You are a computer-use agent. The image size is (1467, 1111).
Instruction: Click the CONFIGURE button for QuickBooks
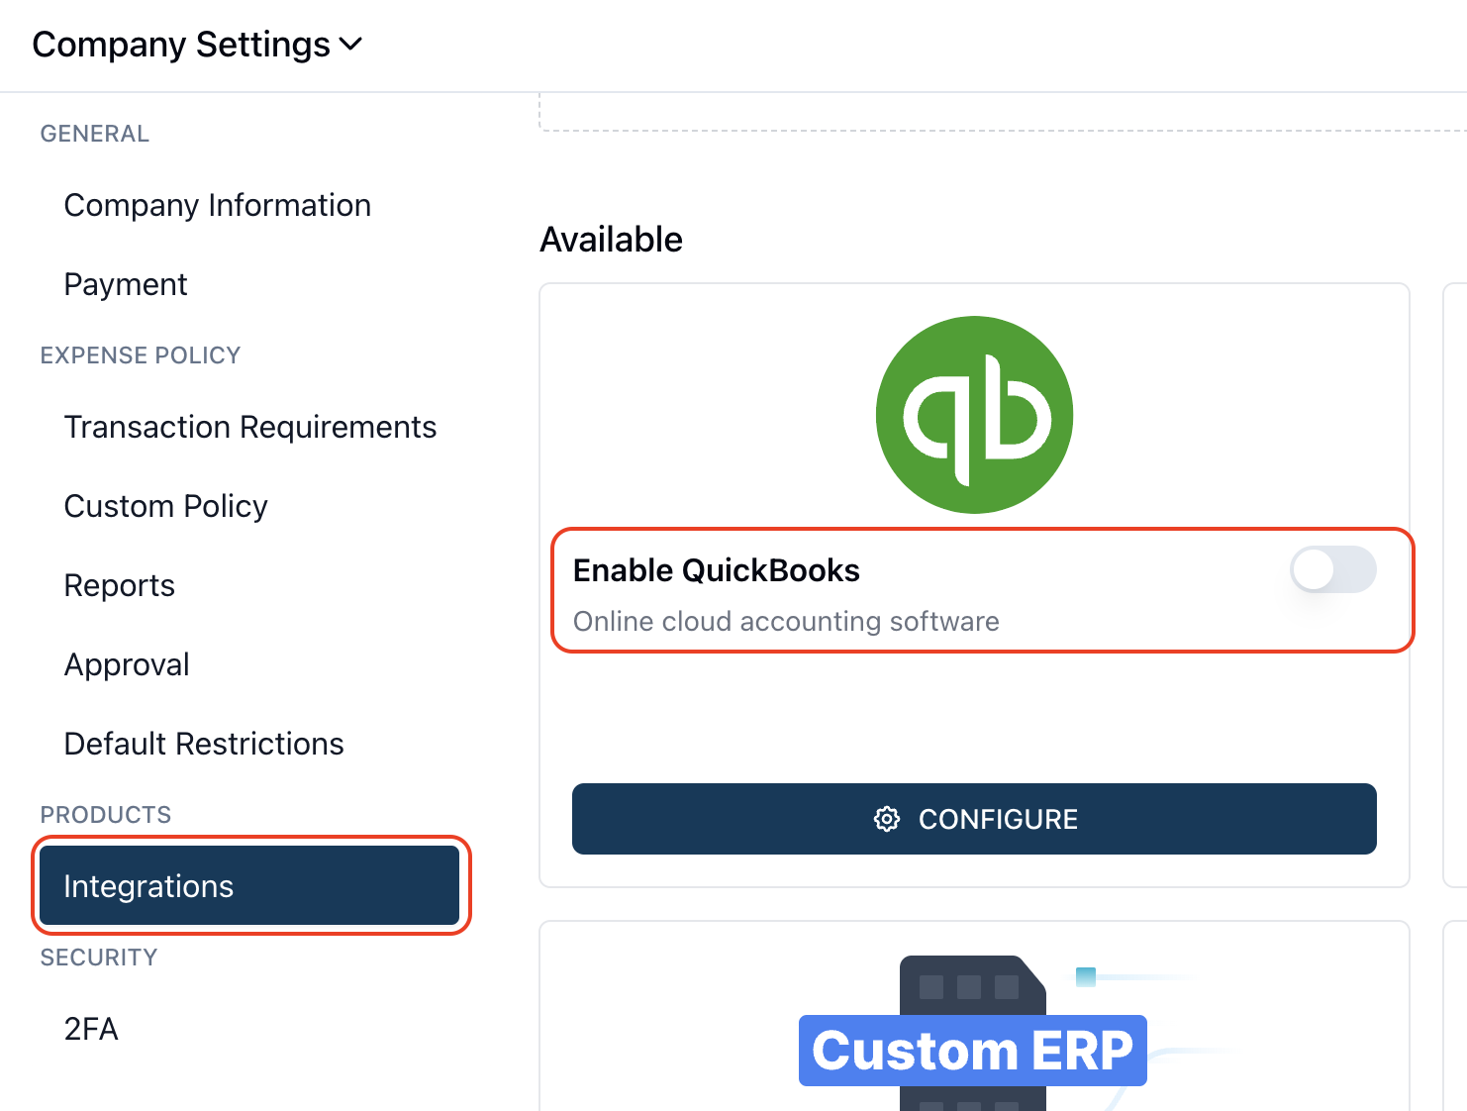pos(974,819)
